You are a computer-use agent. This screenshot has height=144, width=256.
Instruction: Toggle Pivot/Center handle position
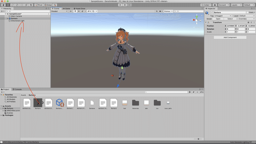[39, 5]
